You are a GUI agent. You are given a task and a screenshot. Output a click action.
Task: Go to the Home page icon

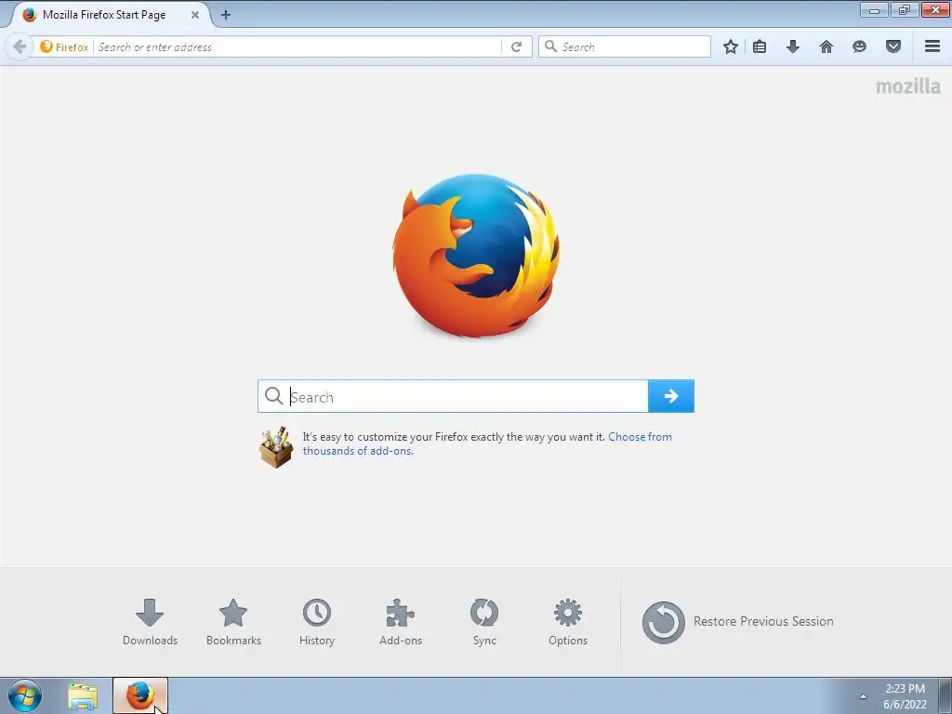(826, 46)
